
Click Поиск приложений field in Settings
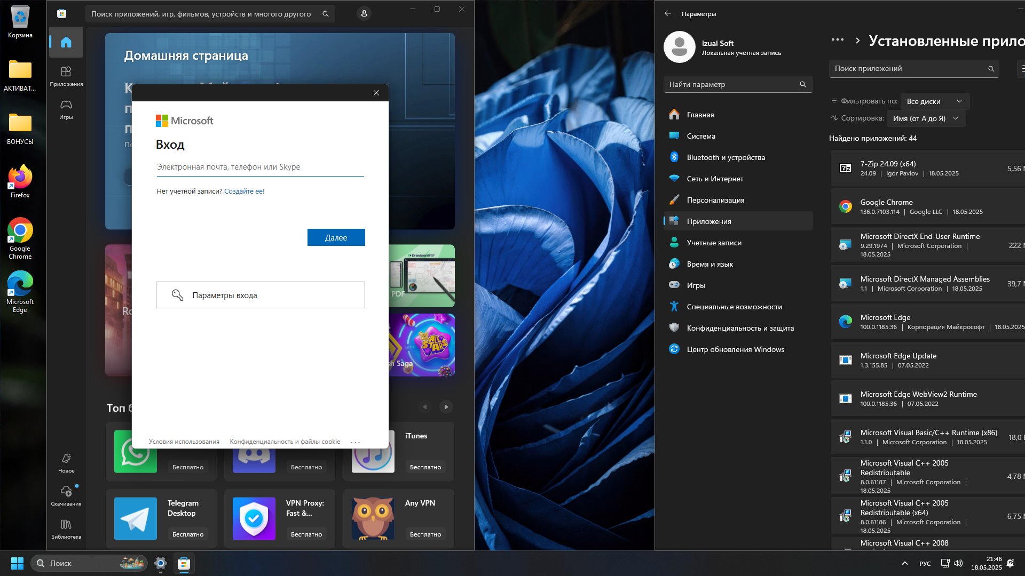pyautogui.click(x=913, y=68)
